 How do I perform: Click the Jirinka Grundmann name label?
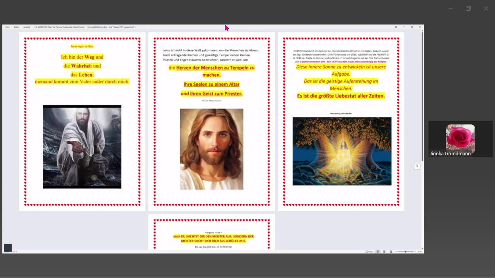(x=451, y=154)
